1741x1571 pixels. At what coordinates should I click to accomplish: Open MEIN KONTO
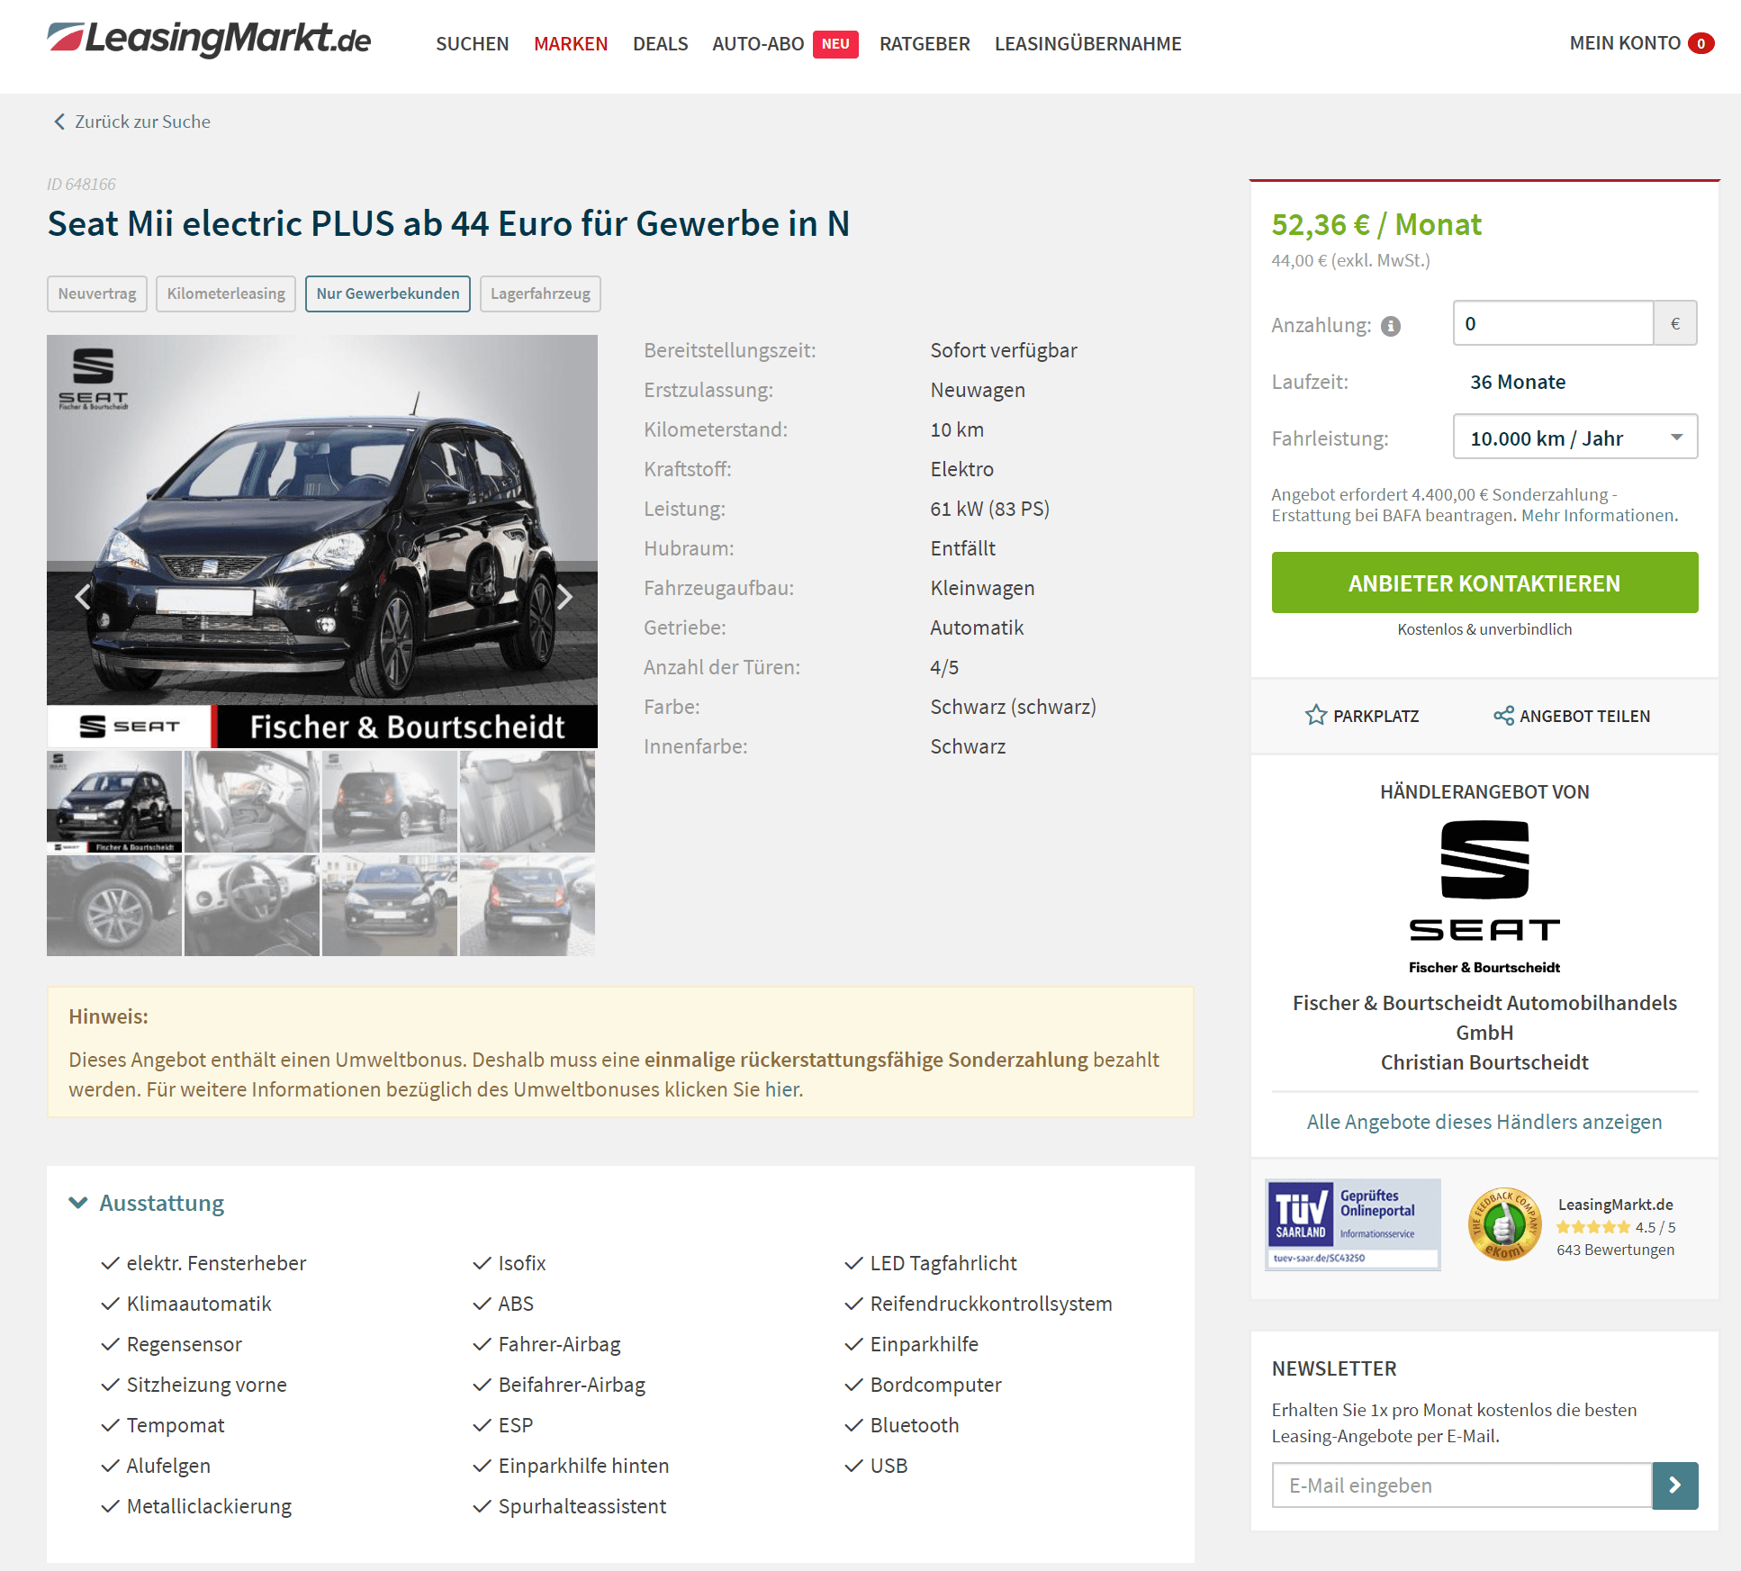1625,43
